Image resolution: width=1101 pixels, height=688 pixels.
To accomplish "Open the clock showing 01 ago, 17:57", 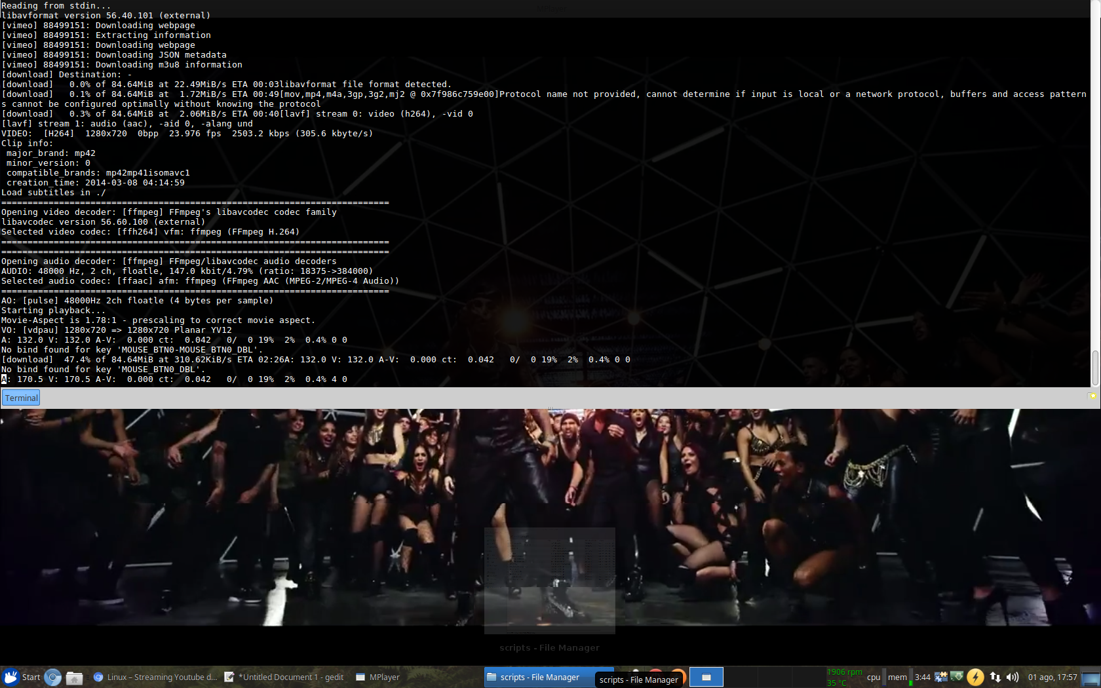I will point(1053,678).
